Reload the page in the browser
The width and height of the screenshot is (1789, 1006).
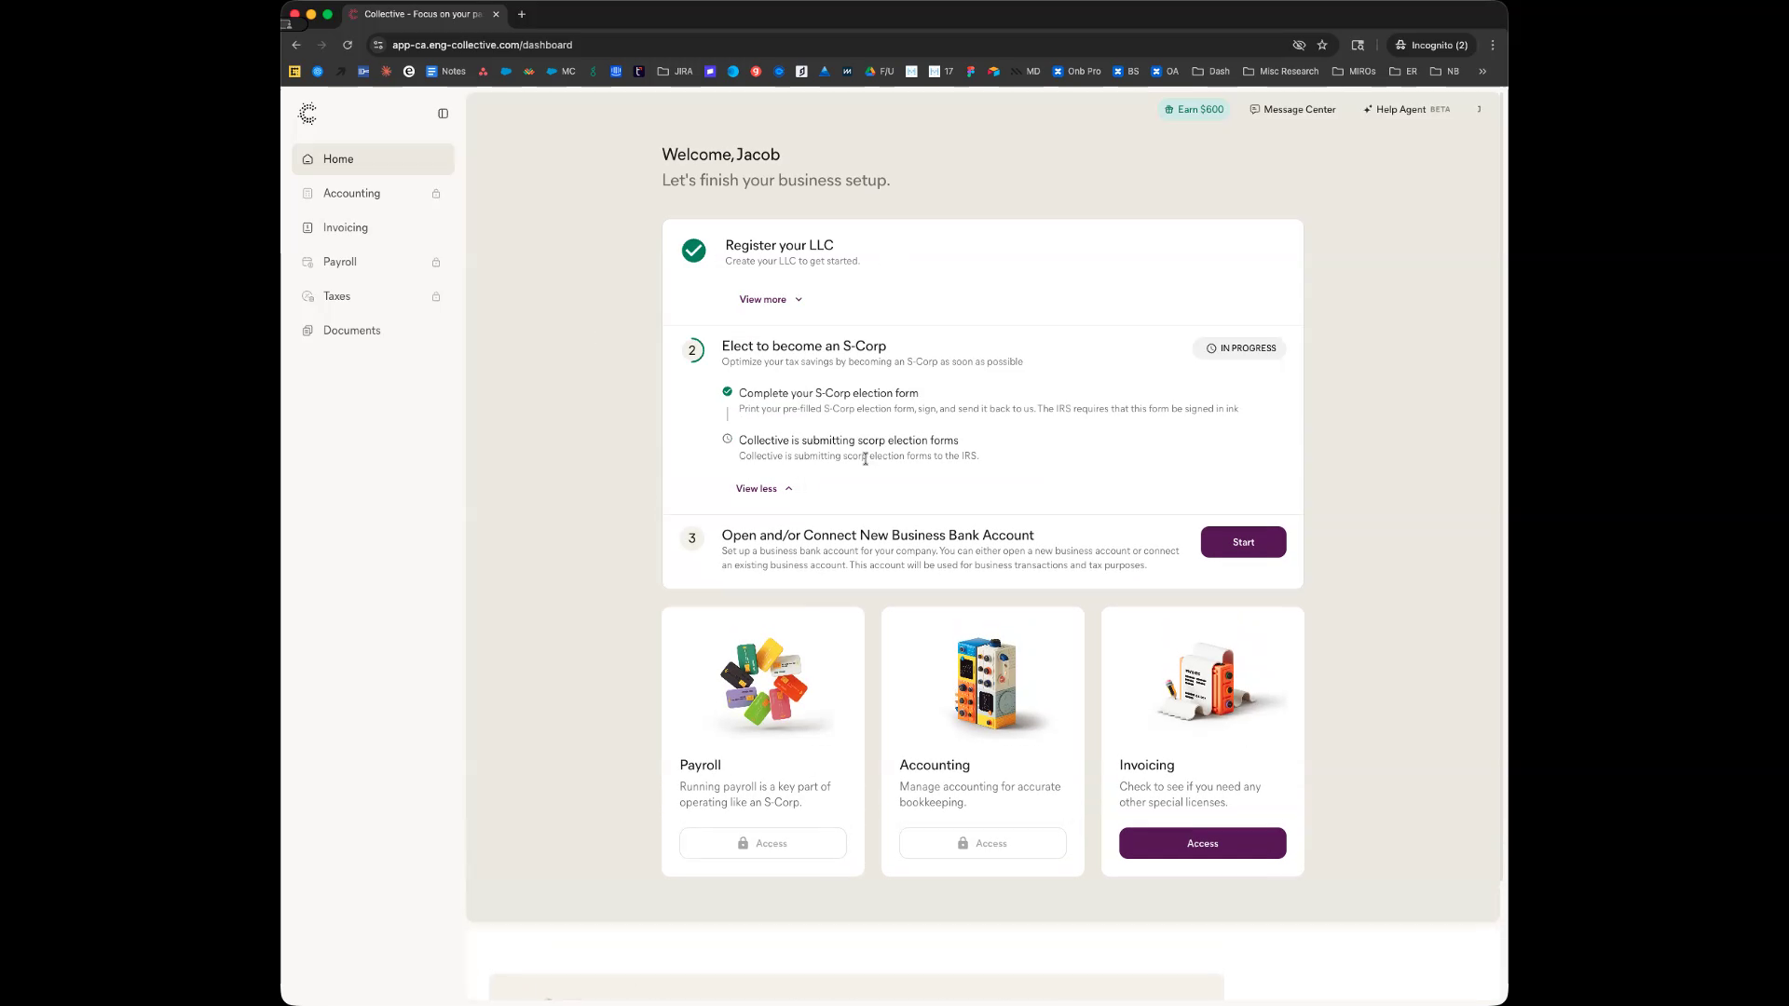coord(348,45)
